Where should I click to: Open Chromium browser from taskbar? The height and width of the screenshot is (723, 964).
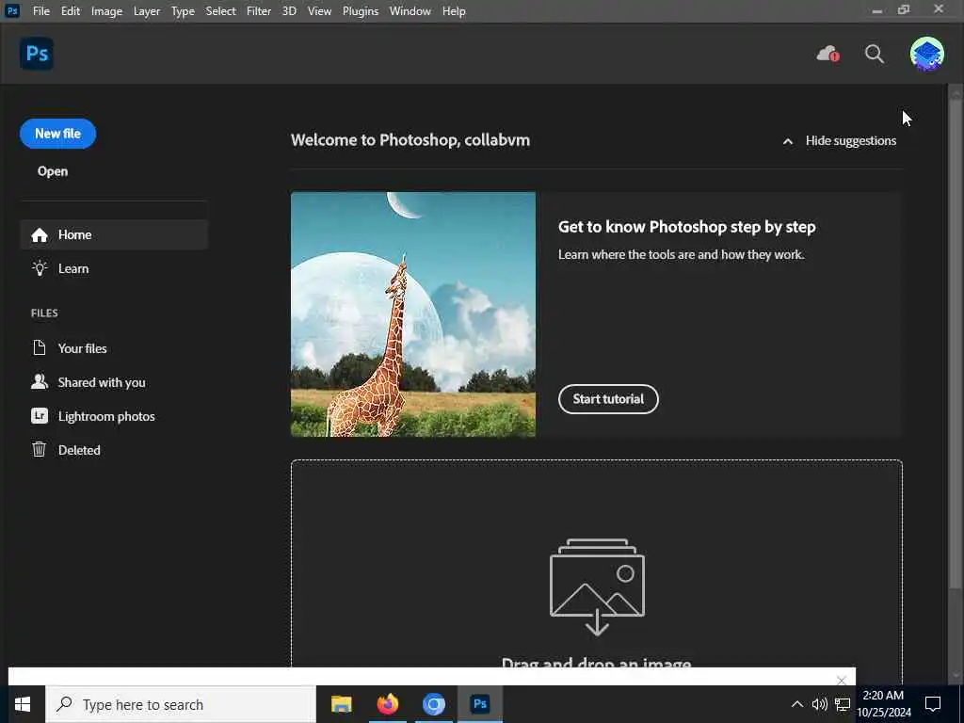(433, 704)
